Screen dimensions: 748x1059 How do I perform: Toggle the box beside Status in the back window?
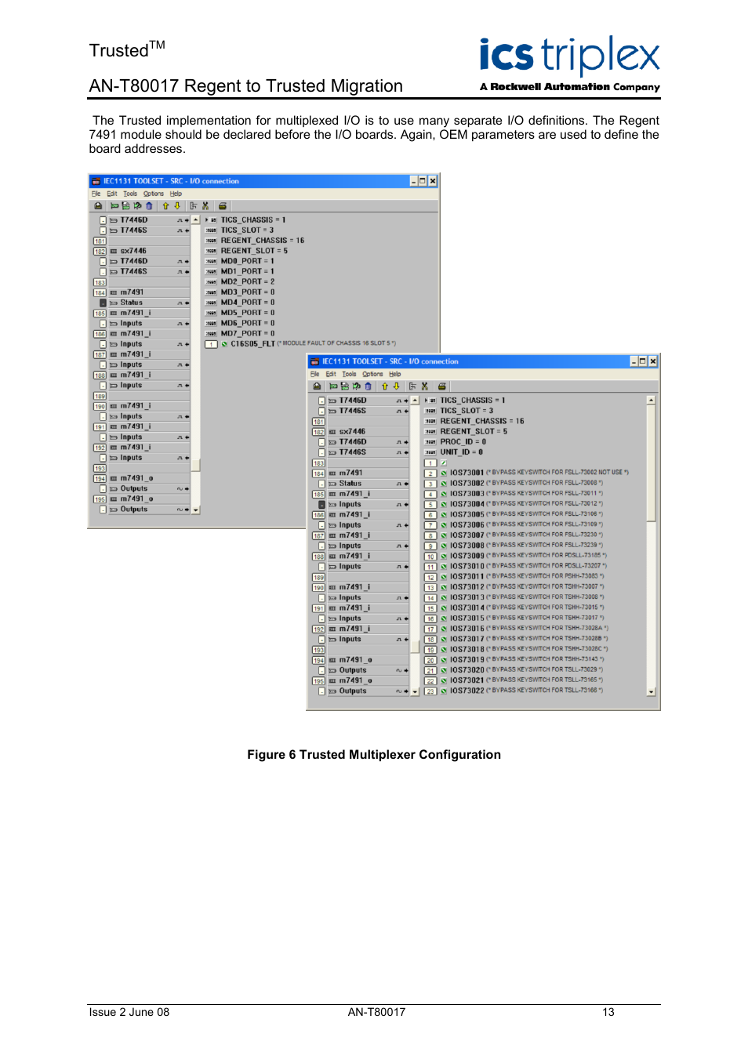pyautogui.click(x=103, y=303)
